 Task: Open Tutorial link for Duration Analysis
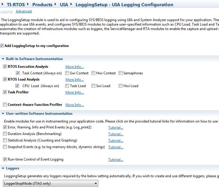[116, 134]
